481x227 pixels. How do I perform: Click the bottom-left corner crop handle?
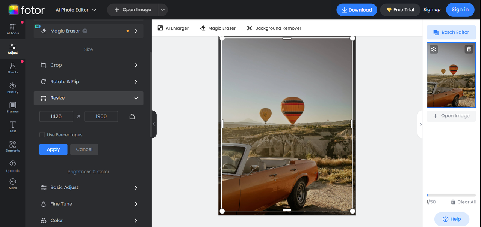222,211
